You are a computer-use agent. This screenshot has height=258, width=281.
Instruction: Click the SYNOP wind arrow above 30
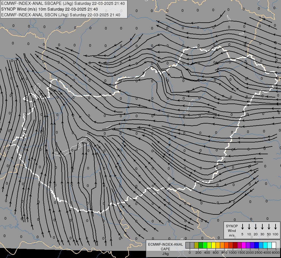click(262, 227)
